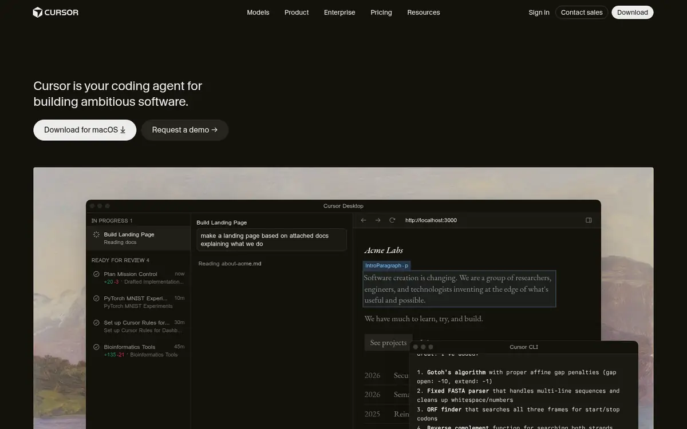
Task: Click the ORF finder line in CLI
Action: coord(518,414)
